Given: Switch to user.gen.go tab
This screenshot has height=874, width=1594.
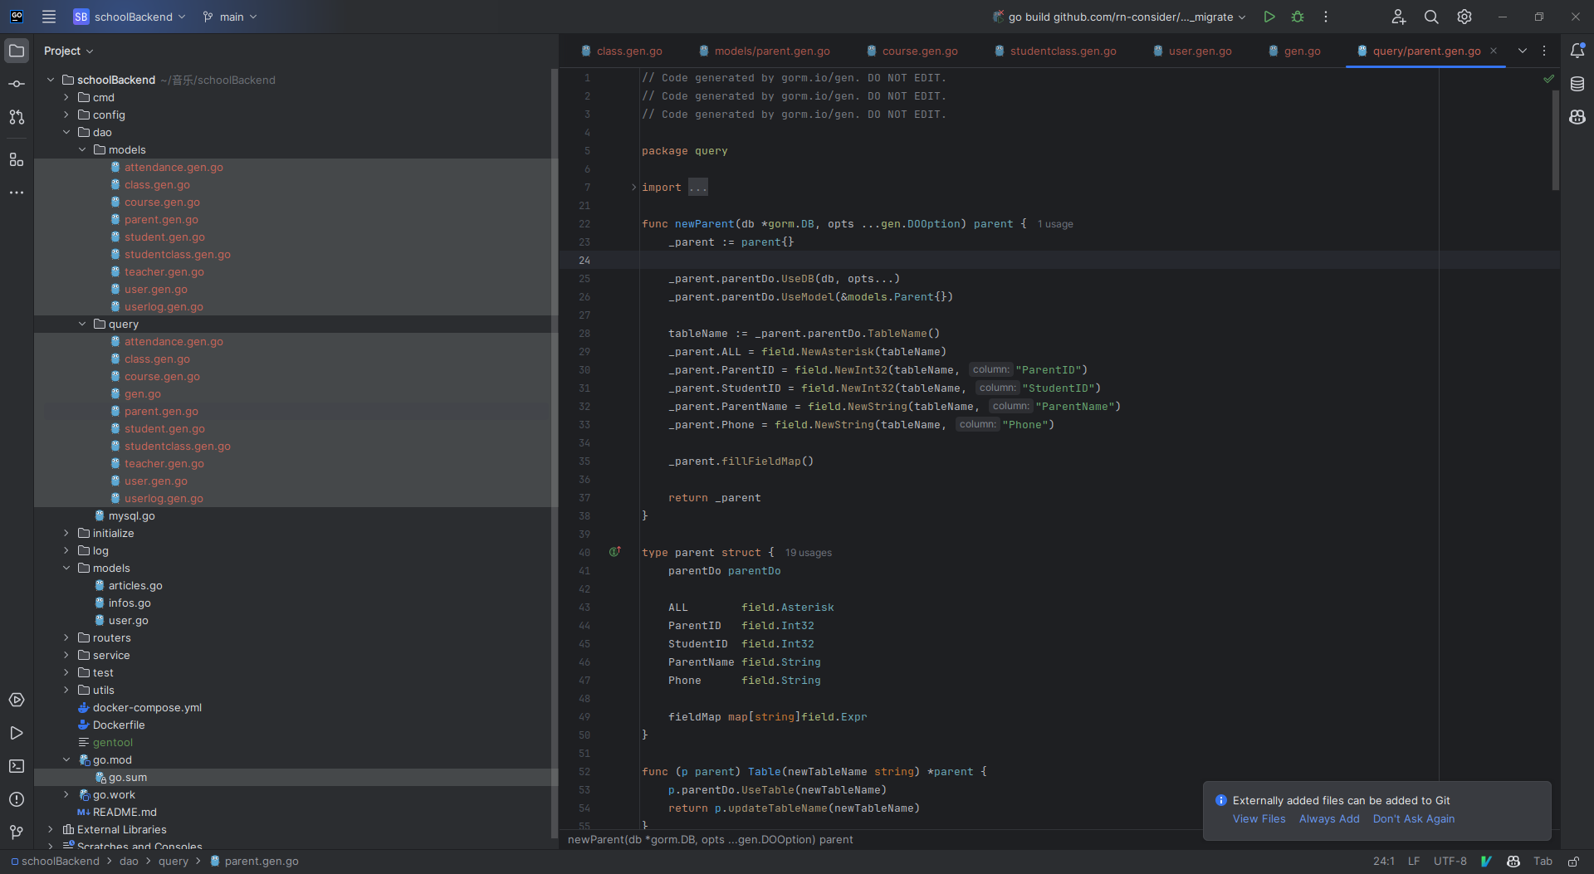Looking at the screenshot, I should pos(1191,51).
